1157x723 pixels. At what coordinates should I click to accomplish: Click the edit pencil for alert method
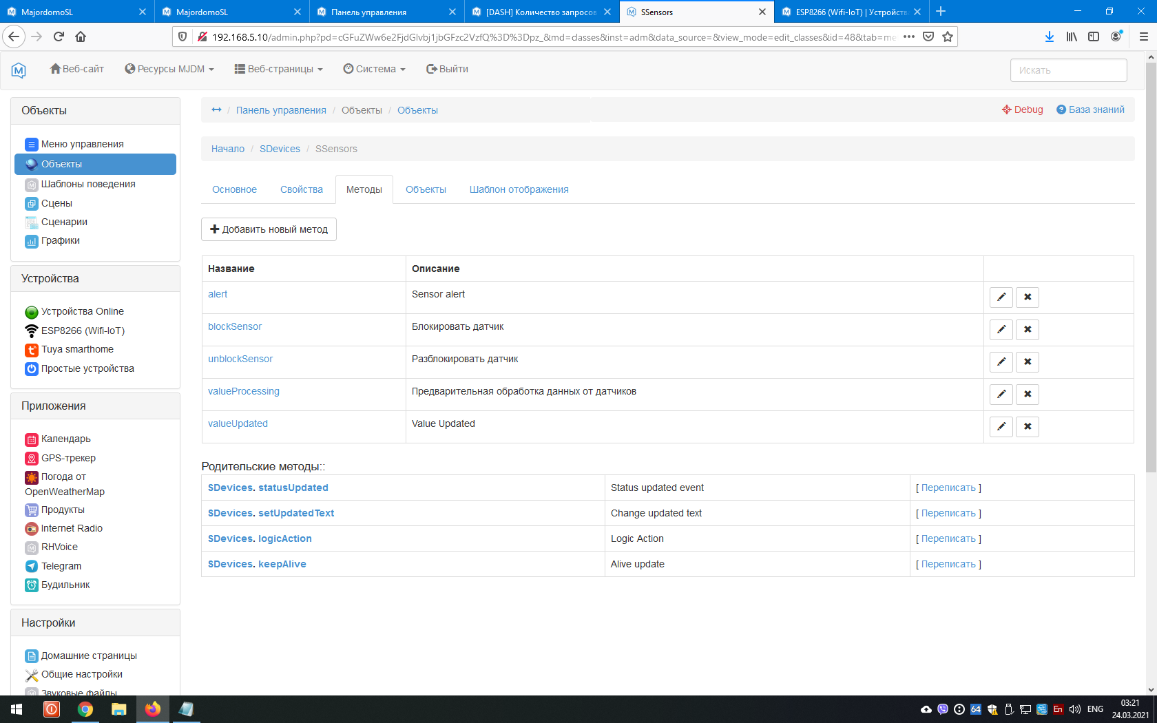coord(1001,297)
